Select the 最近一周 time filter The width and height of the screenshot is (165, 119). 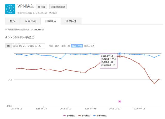(65, 46)
